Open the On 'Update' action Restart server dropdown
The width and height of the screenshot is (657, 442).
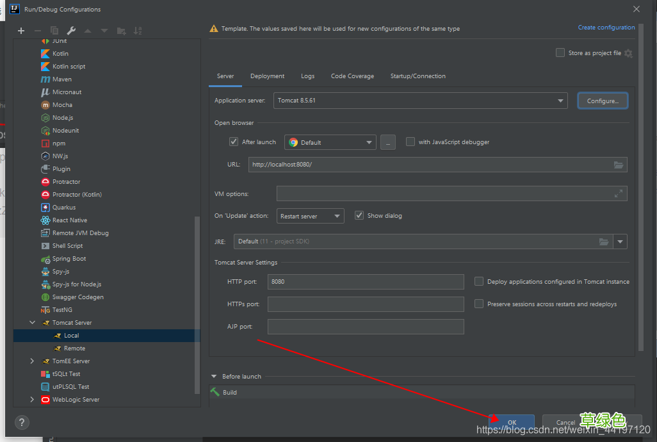click(311, 217)
